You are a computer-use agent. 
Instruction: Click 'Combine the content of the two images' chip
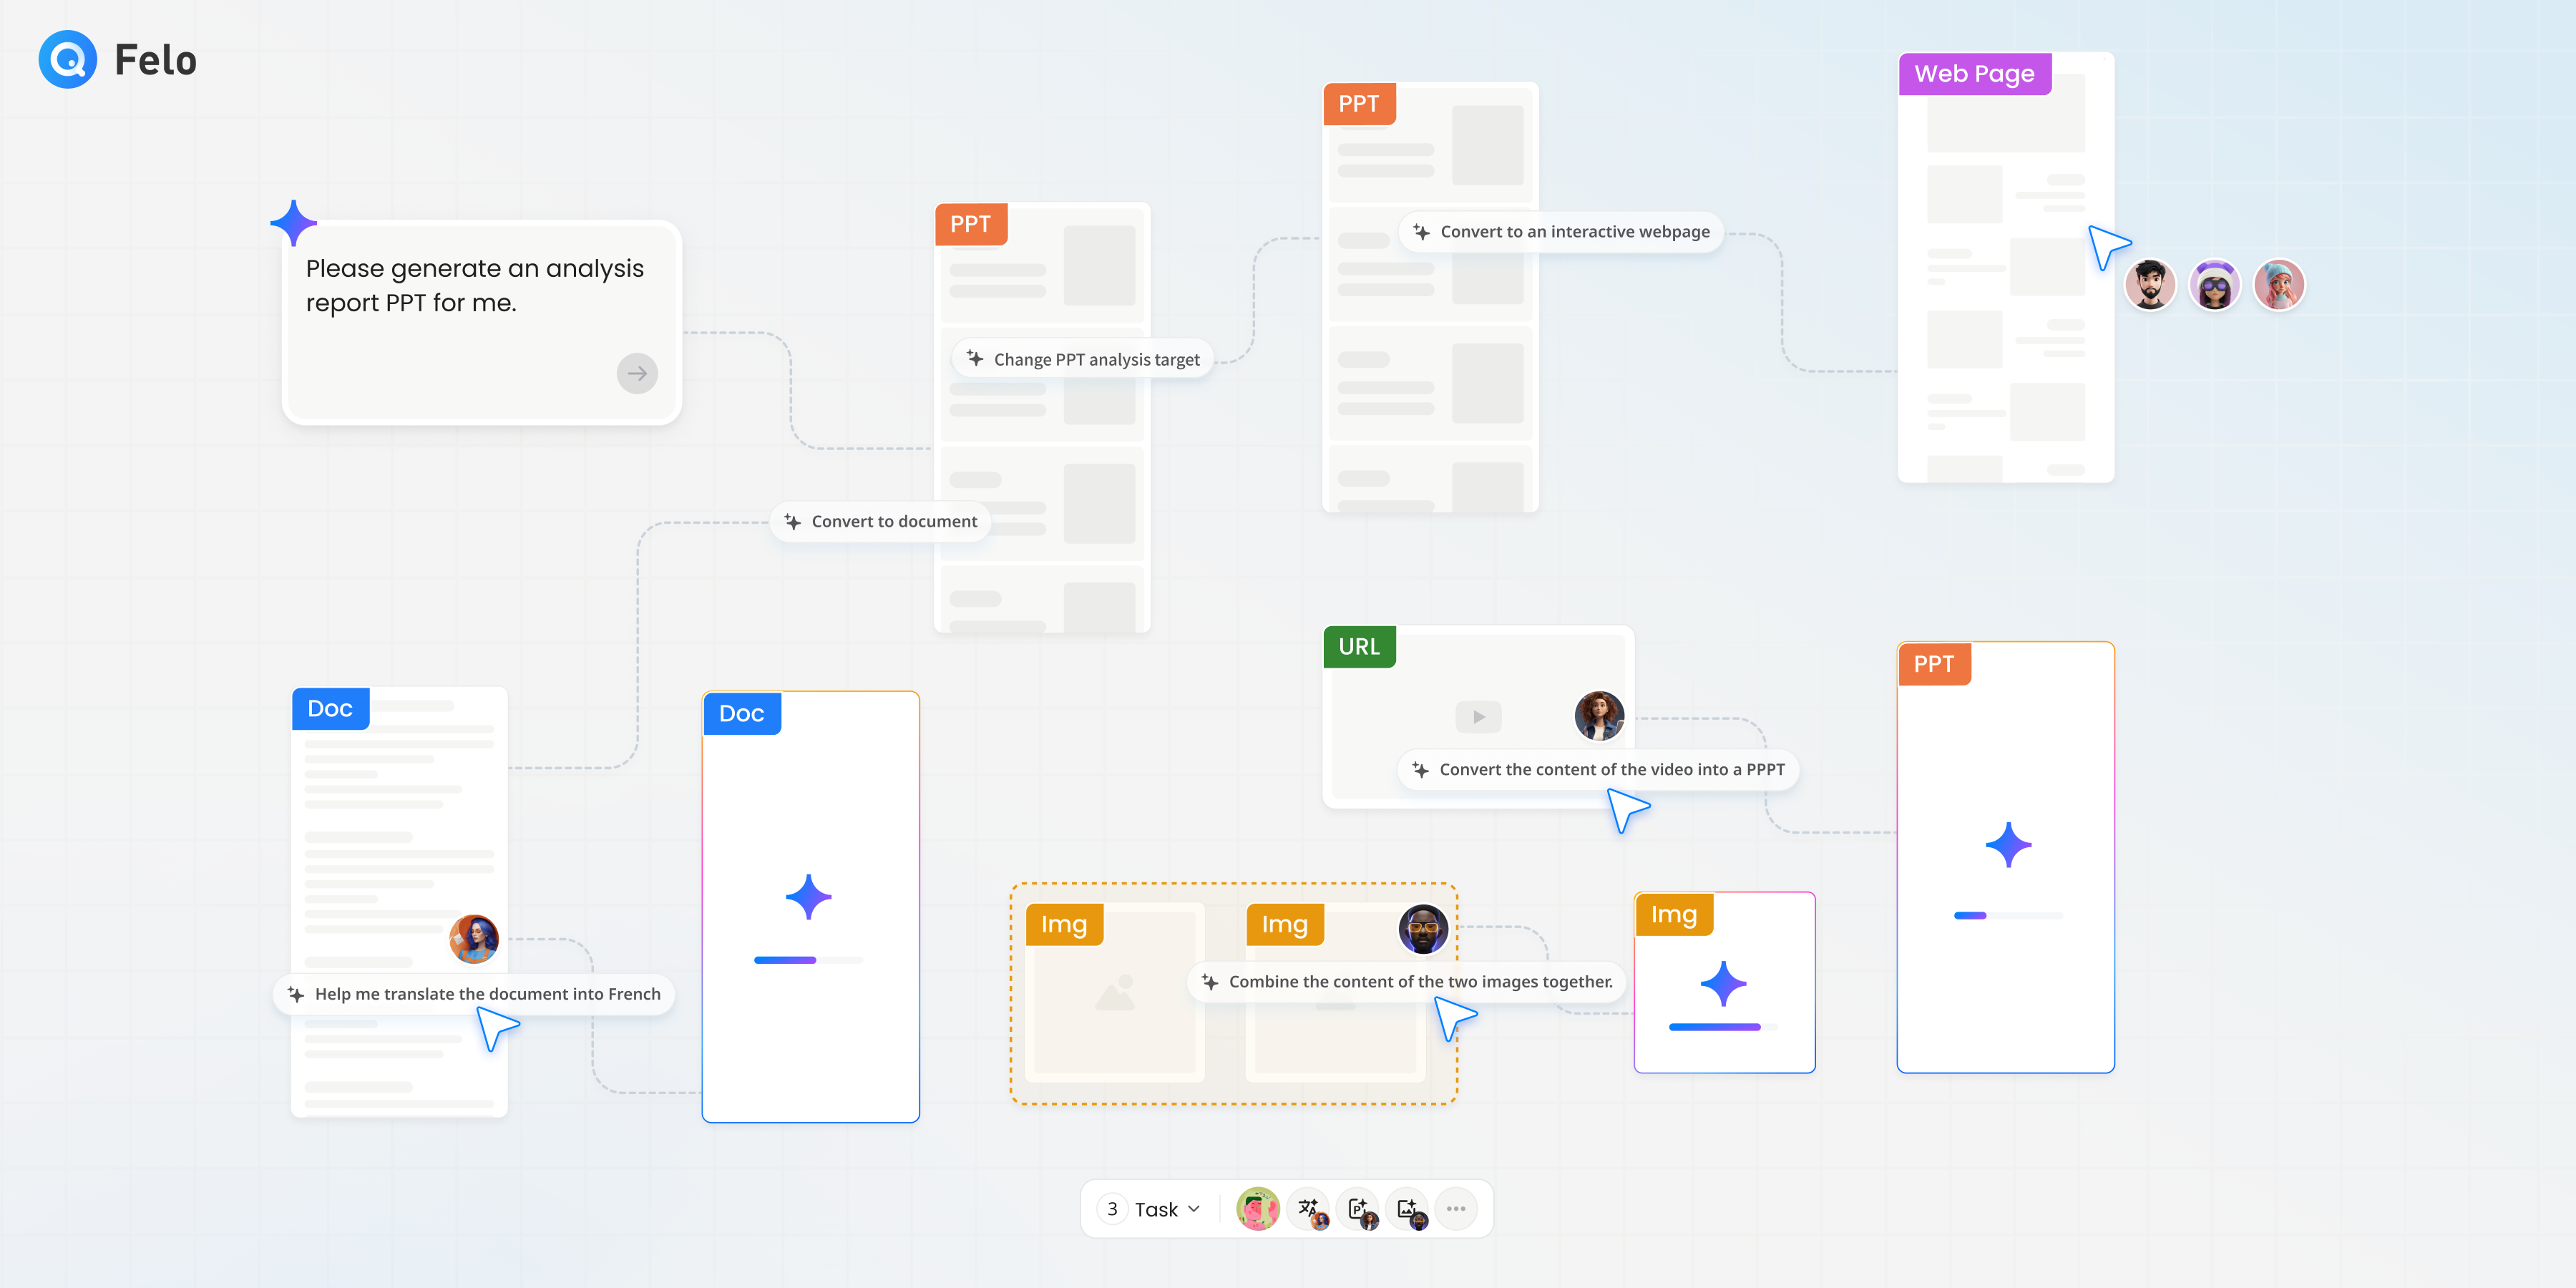(1407, 982)
